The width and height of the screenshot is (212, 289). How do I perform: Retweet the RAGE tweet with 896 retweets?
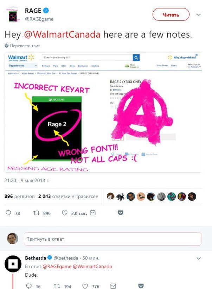click(x=36, y=213)
